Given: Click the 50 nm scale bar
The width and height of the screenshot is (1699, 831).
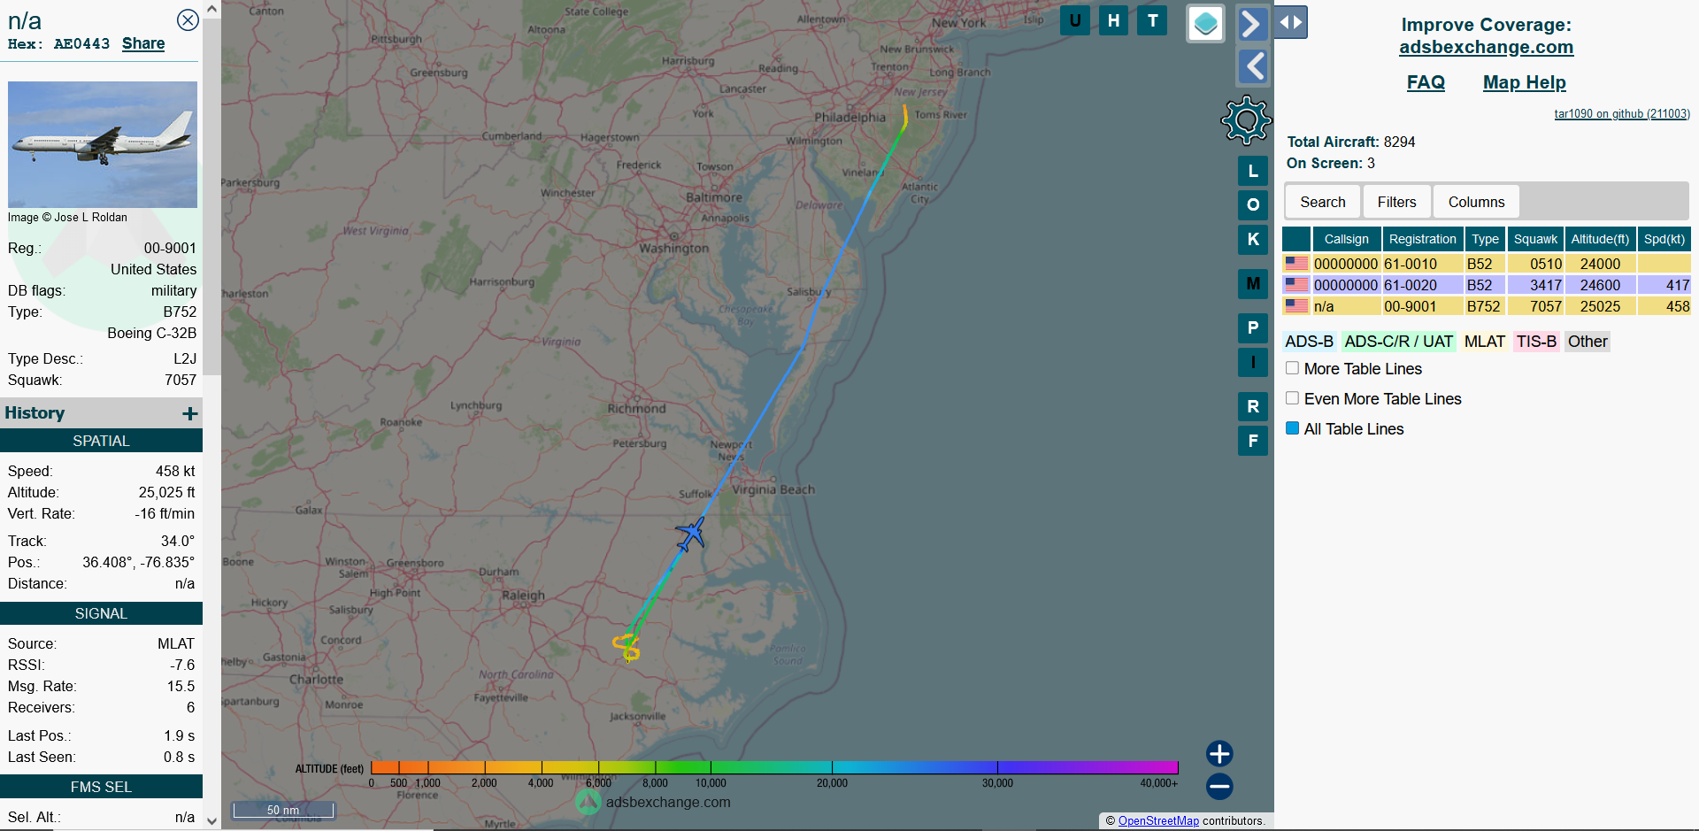Looking at the screenshot, I should pyautogui.click(x=283, y=810).
